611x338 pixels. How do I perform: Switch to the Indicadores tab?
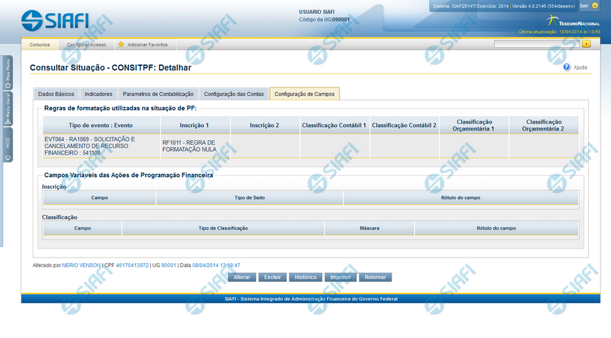pos(99,94)
